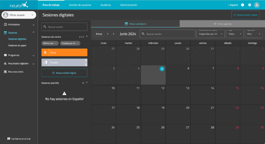Toggle the Creadas por mí filter chip
Screen dimensions: 265x144
tap(70, 43)
